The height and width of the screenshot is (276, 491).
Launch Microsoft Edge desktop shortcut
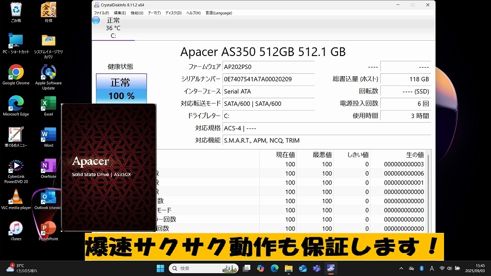(16, 106)
